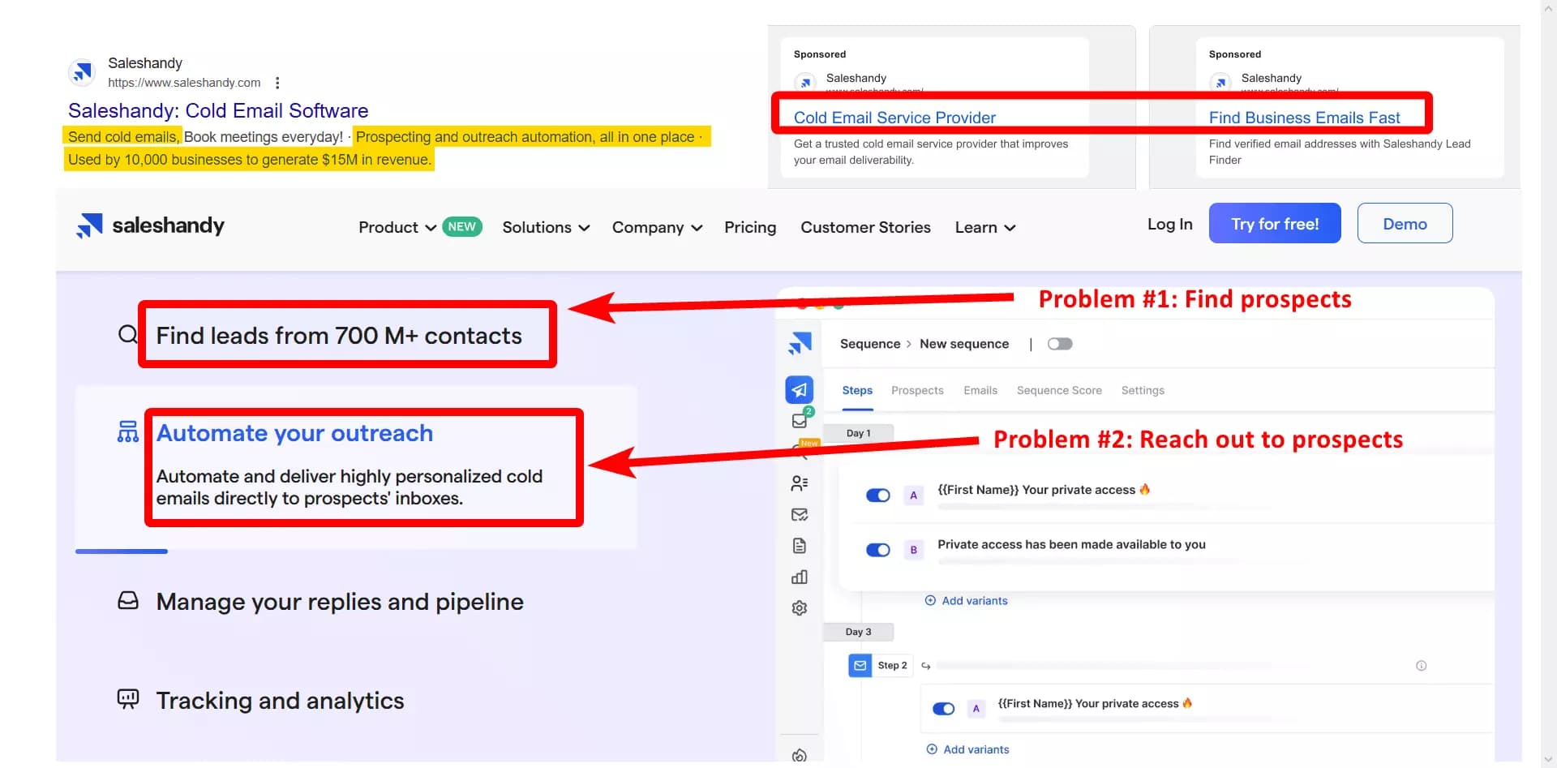Click the forward arrow icon next to Step 2
The image size is (1557, 768).
(x=925, y=666)
